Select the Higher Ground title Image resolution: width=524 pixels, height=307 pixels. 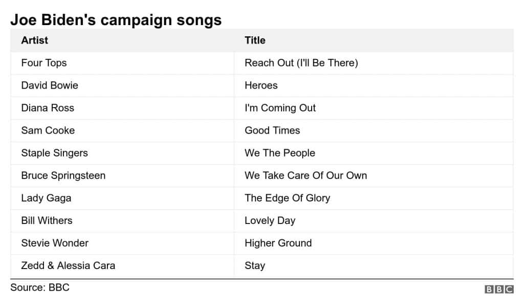click(278, 243)
